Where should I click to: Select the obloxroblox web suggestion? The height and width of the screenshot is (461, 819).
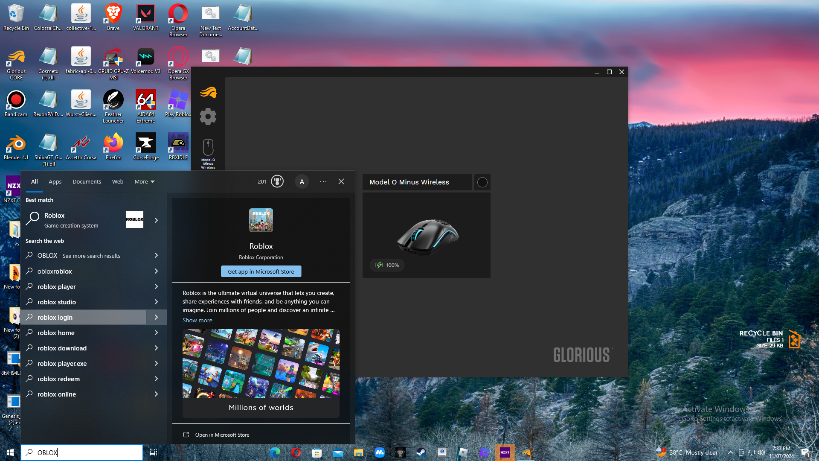coord(83,271)
